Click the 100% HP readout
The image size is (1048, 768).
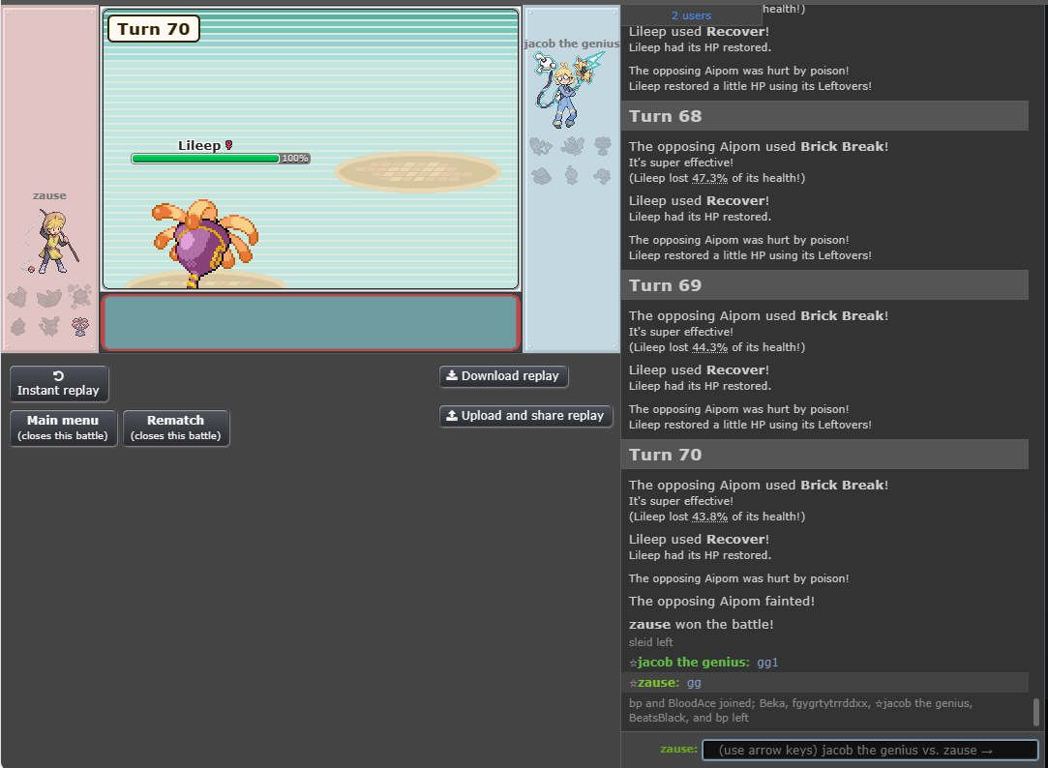295,159
